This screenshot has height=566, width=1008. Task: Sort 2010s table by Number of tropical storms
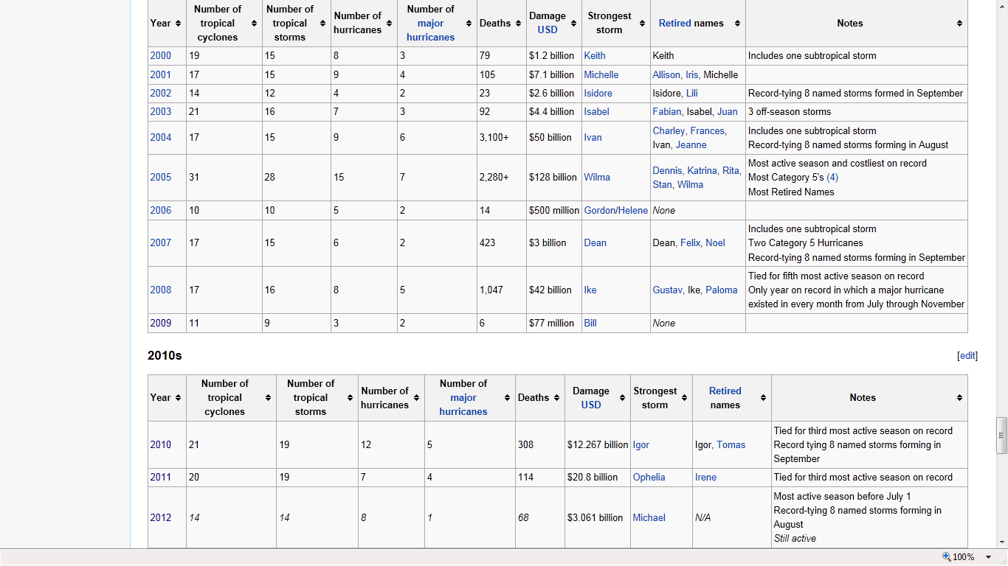point(350,398)
